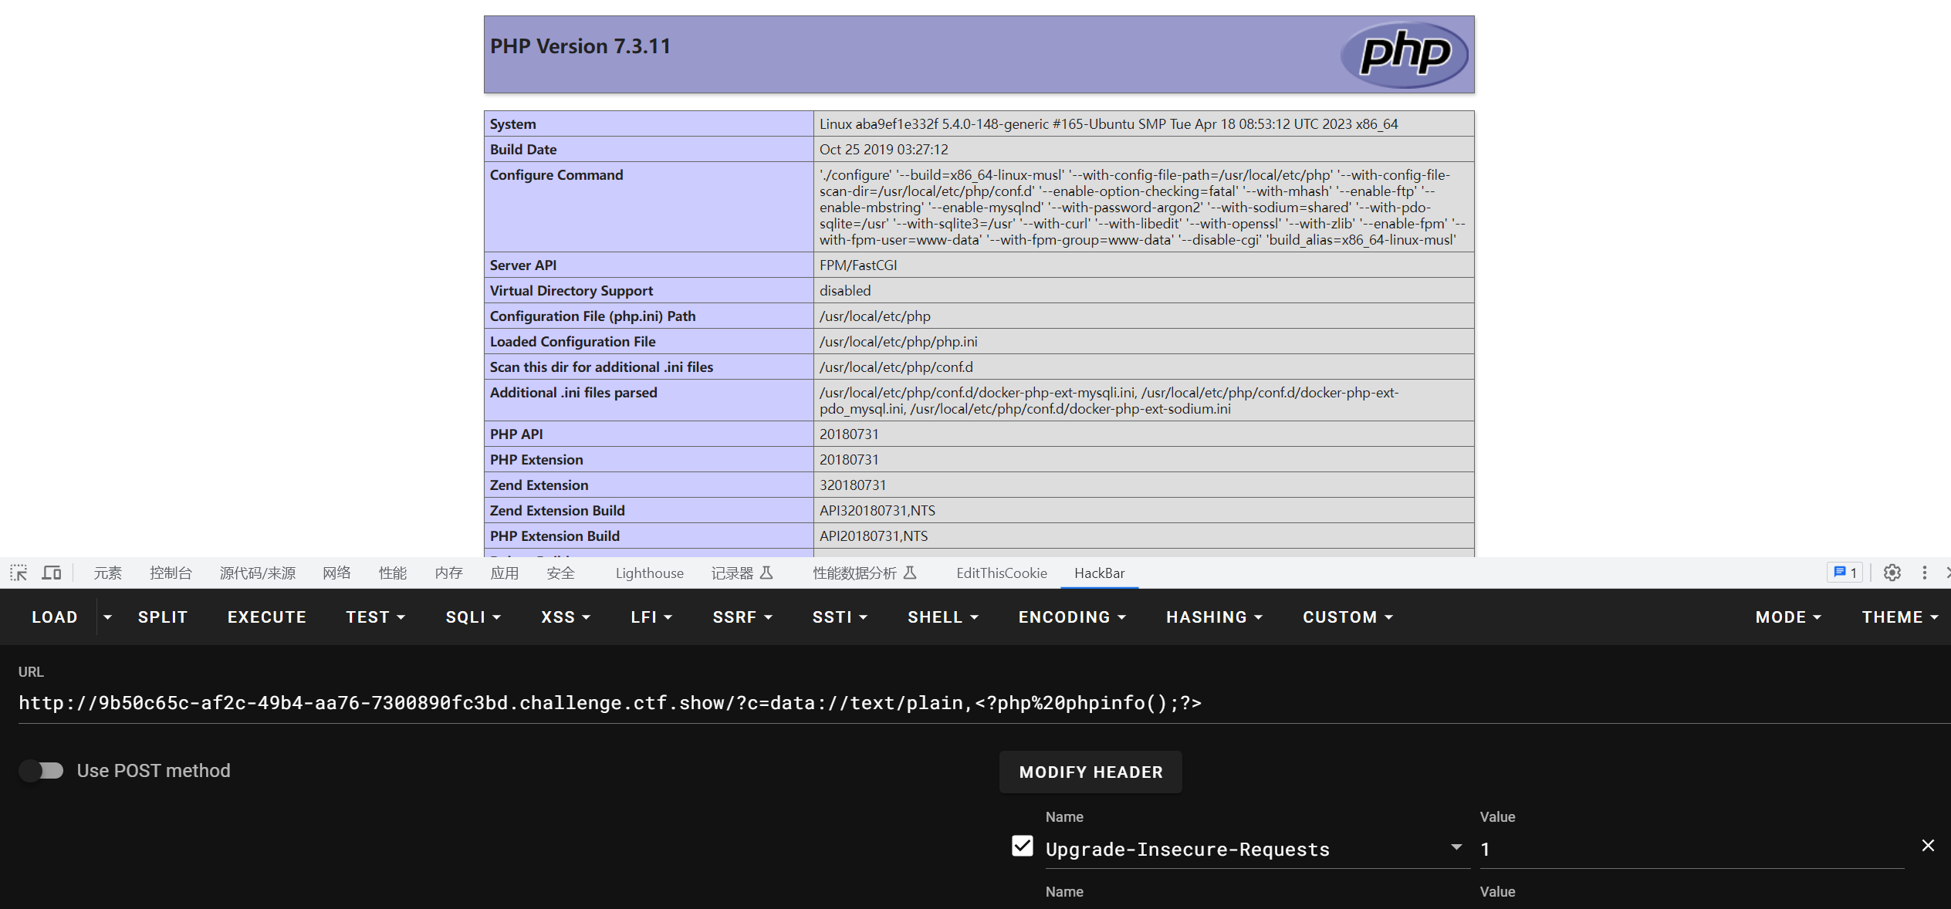Open DevTools three-dot customize menu
The image size is (1951, 909).
[1924, 573]
